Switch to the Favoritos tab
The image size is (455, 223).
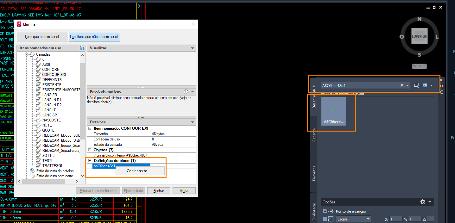click(314, 173)
